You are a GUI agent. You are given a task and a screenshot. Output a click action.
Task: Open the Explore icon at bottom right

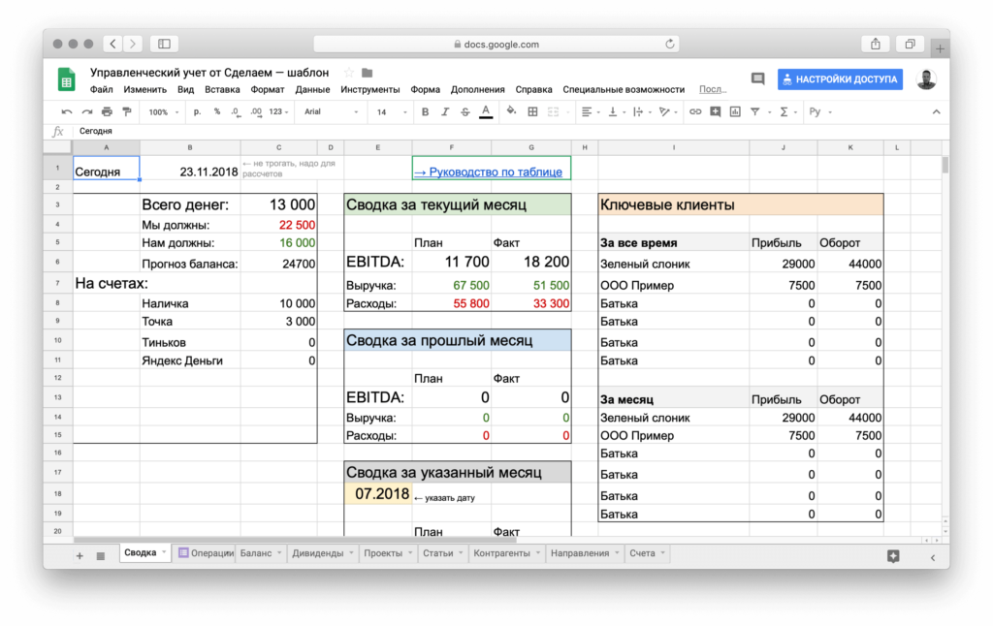click(x=893, y=555)
